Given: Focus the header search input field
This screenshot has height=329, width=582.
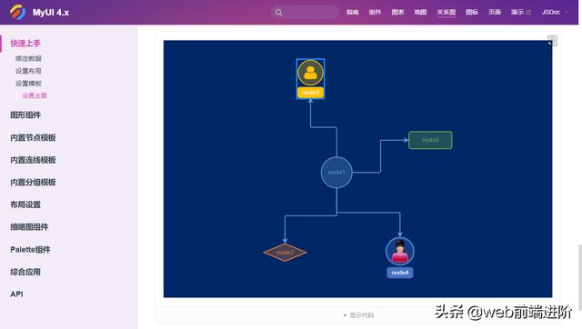Looking at the screenshot, I should pyautogui.click(x=305, y=12).
